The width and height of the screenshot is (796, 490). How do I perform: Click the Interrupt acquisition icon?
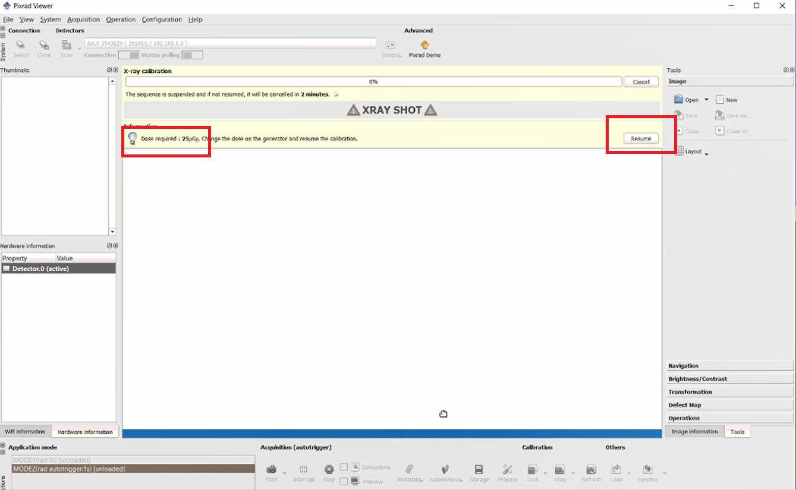[303, 469]
